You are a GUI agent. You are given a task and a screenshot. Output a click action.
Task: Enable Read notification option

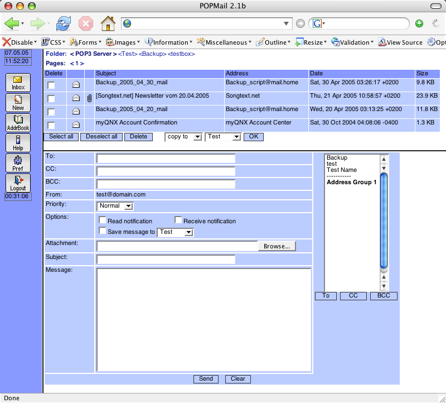pyautogui.click(x=103, y=220)
